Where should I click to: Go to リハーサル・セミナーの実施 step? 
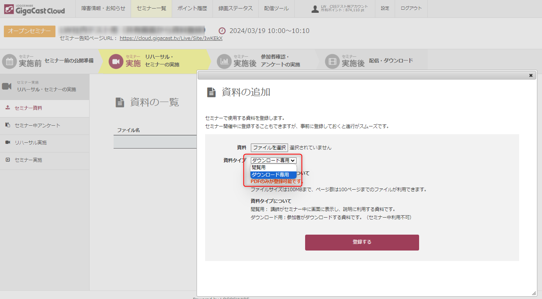(x=162, y=61)
